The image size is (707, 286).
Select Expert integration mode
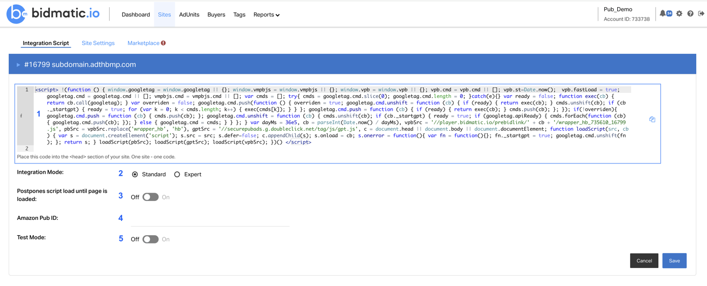pyautogui.click(x=177, y=174)
